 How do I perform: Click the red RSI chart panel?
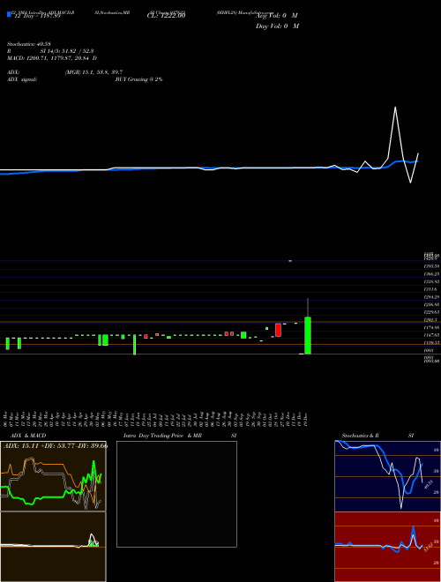[387, 547]
